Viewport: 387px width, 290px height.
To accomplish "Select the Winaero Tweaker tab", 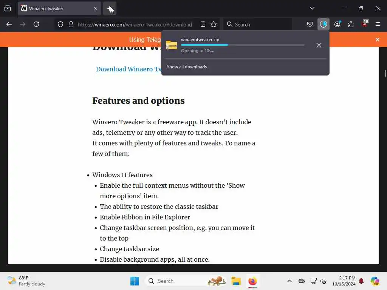I will (59, 8).
